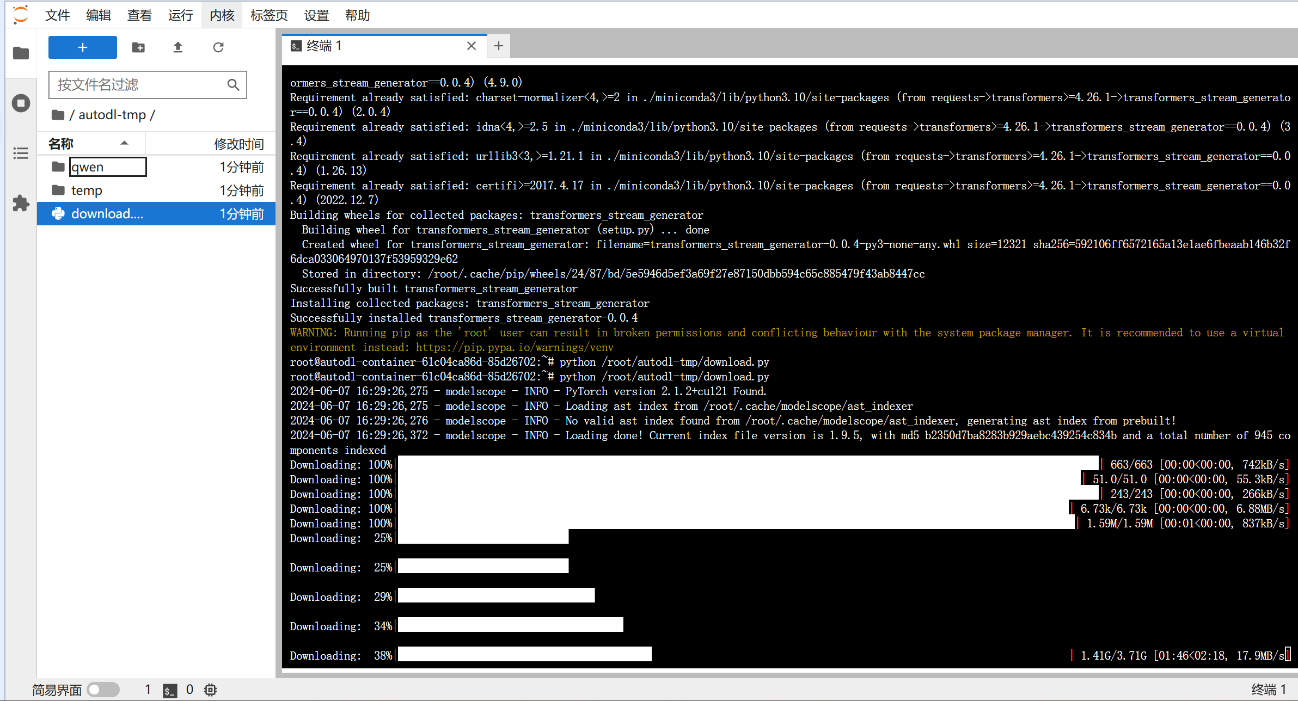Click the kernel chip icon in status bar
The height and width of the screenshot is (701, 1298).
pos(210,690)
